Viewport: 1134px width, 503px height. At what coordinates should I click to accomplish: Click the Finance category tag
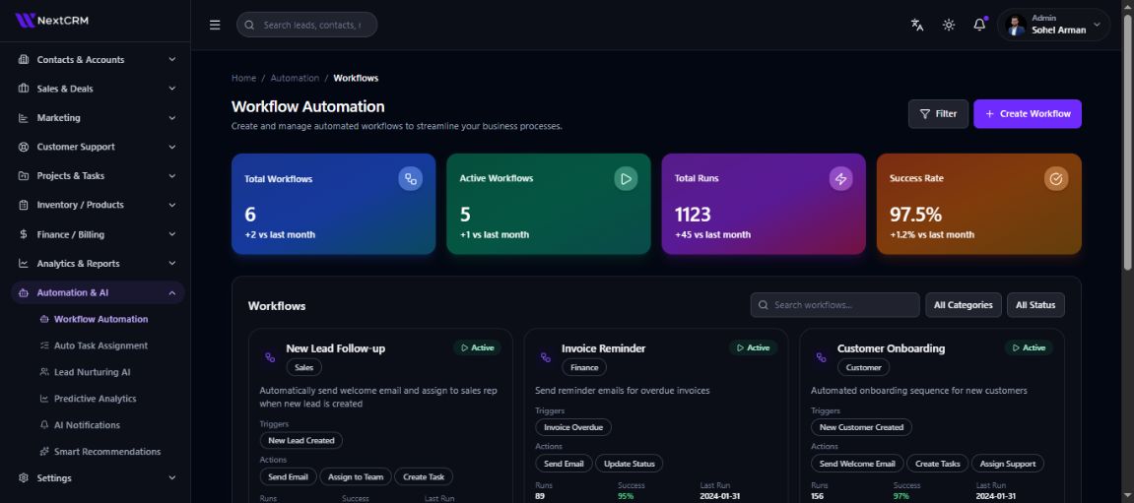584,367
